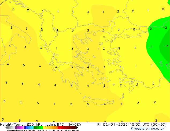Click the 850 hPa level label
Screen dimensions: 170x131
point(35,125)
